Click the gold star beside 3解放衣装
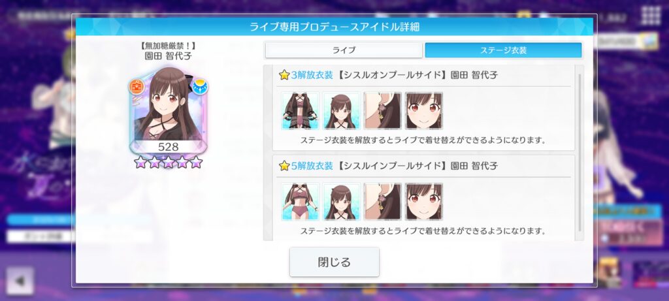Image resolution: width=669 pixels, height=301 pixels. [284, 75]
